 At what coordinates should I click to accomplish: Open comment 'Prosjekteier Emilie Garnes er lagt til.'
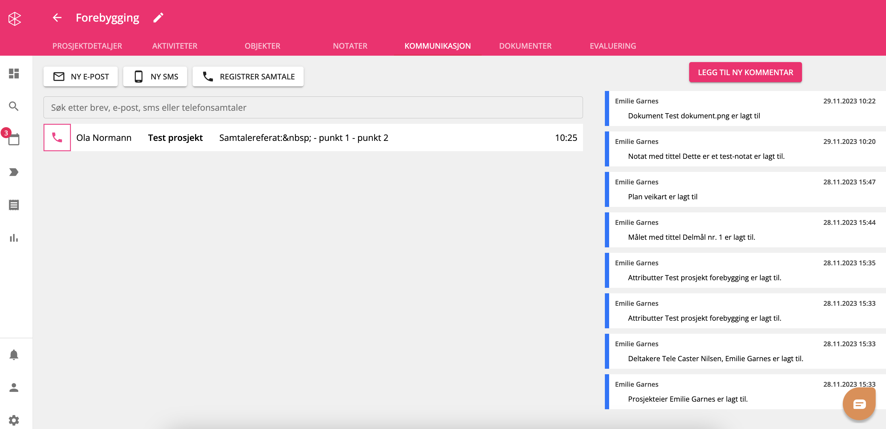click(745, 392)
